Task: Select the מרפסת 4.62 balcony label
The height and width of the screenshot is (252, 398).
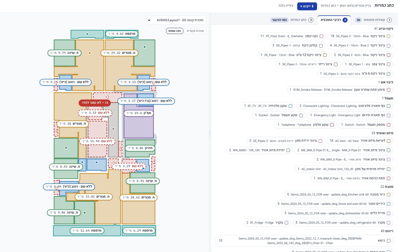Action: pyautogui.click(x=122, y=34)
